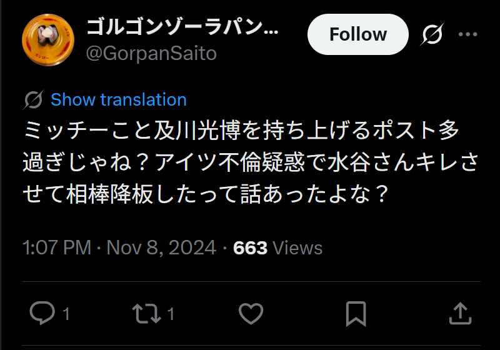500x350 pixels.
Task: Click the 1:07 PM time in the timestamp
Action: click(x=57, y=248)
